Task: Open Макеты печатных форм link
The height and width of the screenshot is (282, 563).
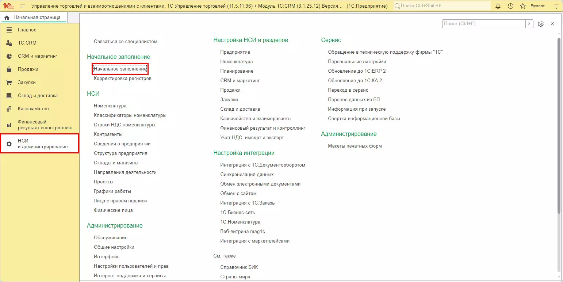Action: coord(355,146)
